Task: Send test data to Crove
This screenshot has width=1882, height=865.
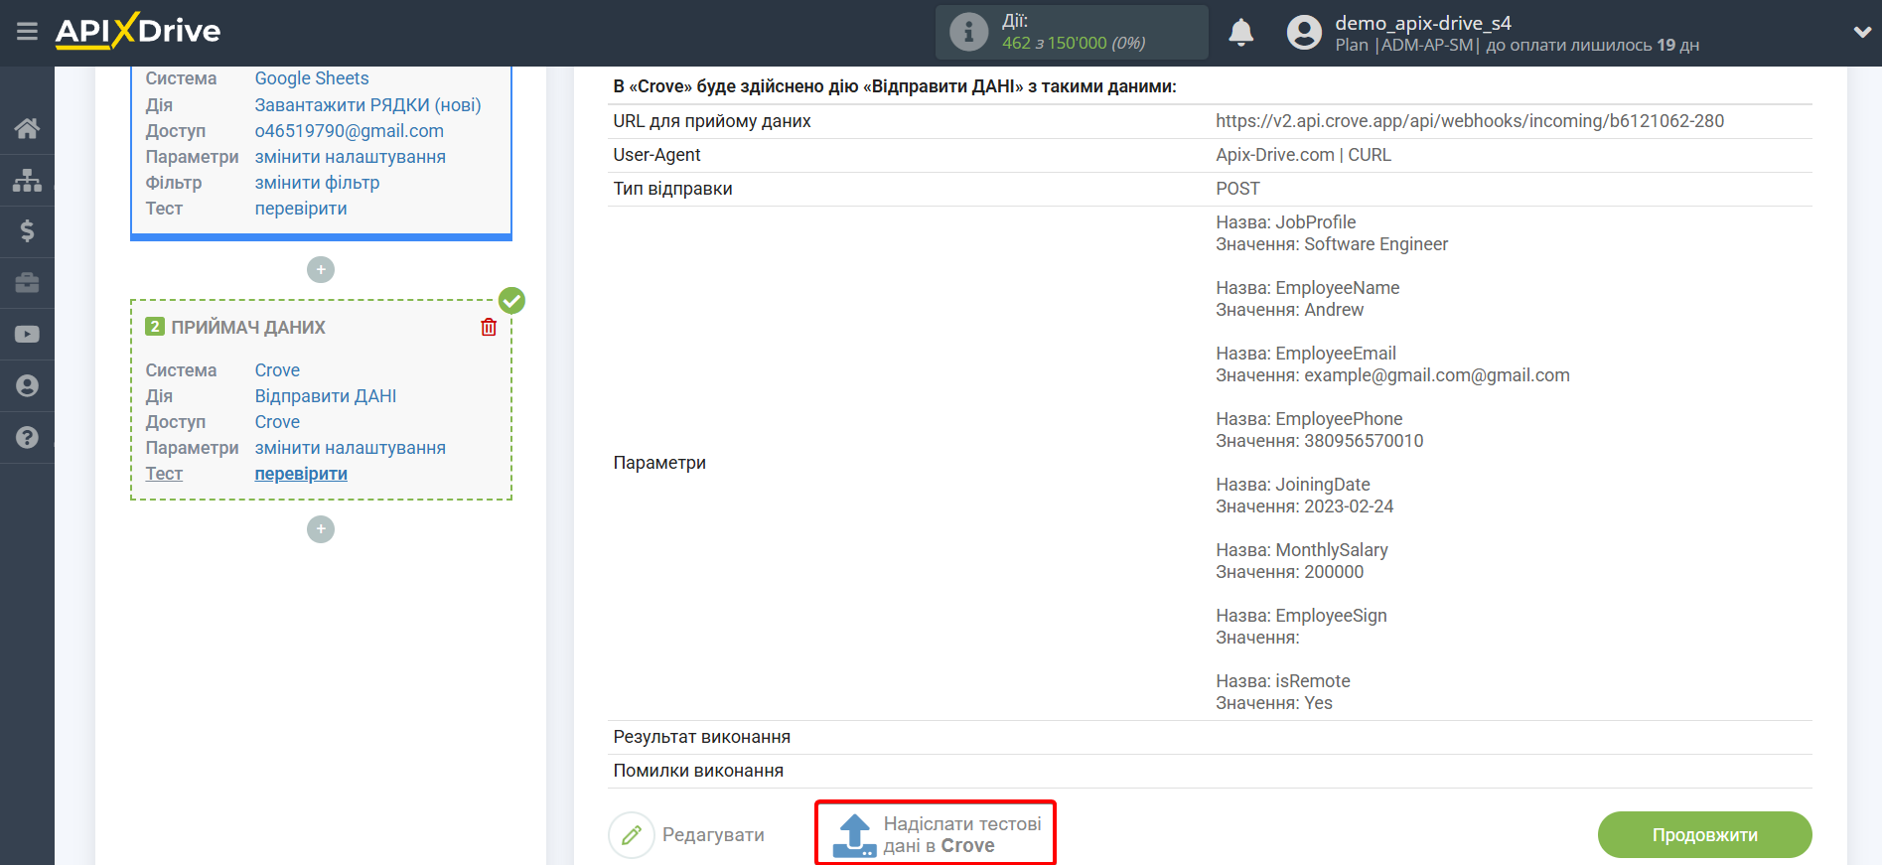Action: click(935, 834)
